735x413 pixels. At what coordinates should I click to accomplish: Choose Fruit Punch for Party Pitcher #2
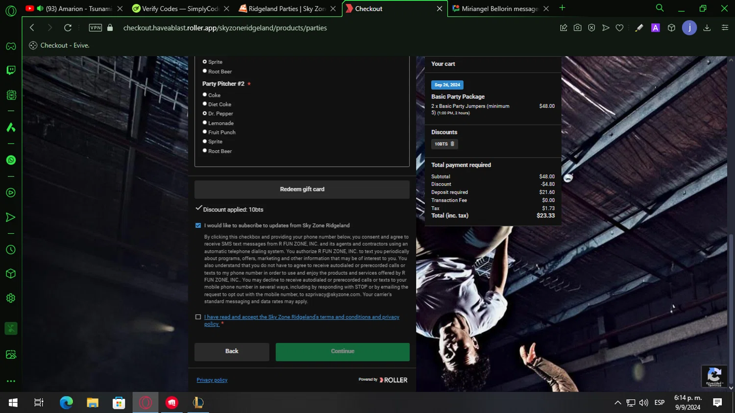coord(205,132)
